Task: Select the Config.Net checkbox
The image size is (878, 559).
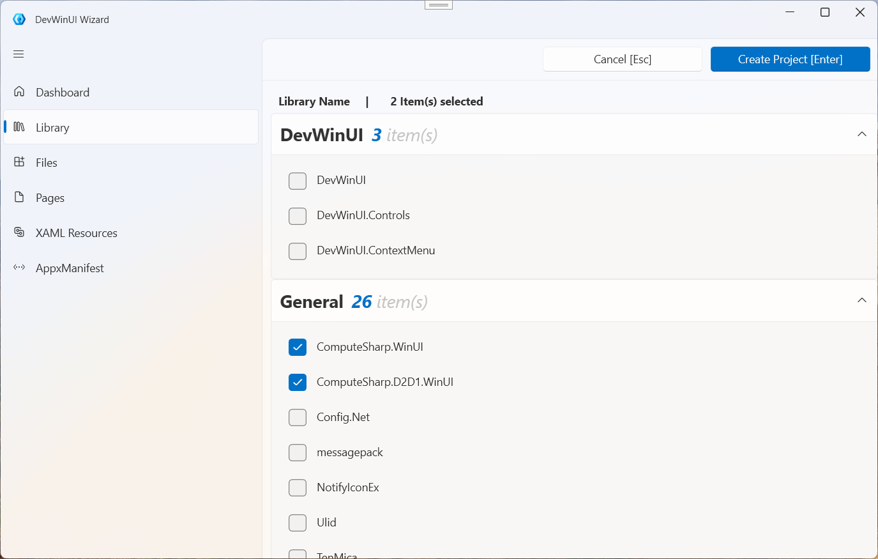Action: point(298,417)
